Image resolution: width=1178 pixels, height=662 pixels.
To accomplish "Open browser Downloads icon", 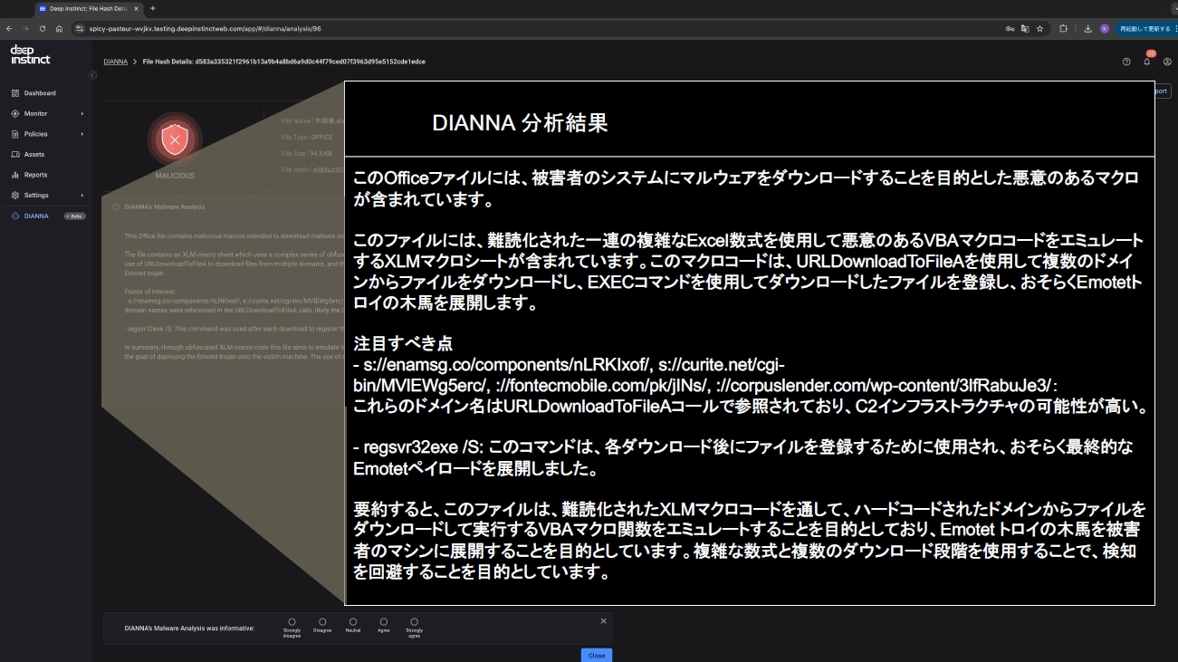I will pyautogui.click(x=1087, y=28).
